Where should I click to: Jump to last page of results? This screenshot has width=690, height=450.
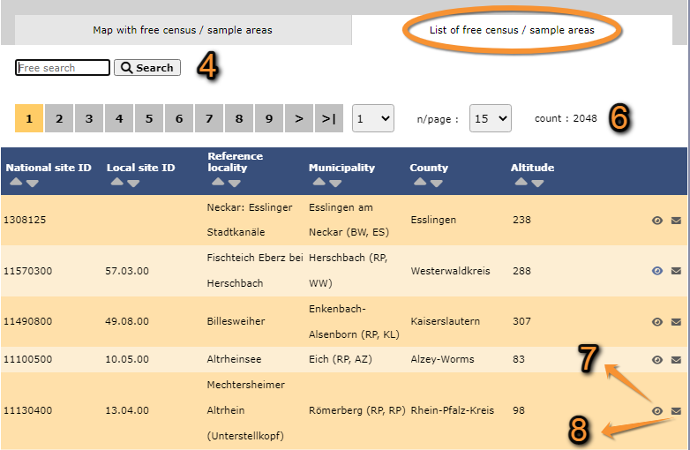pyautogui.click(x=329, y=118)
